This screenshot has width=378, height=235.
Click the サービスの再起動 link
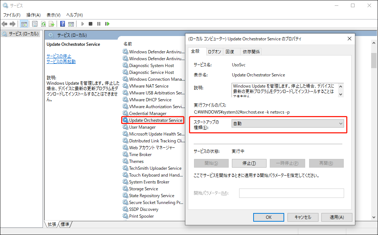pos(61,61)
